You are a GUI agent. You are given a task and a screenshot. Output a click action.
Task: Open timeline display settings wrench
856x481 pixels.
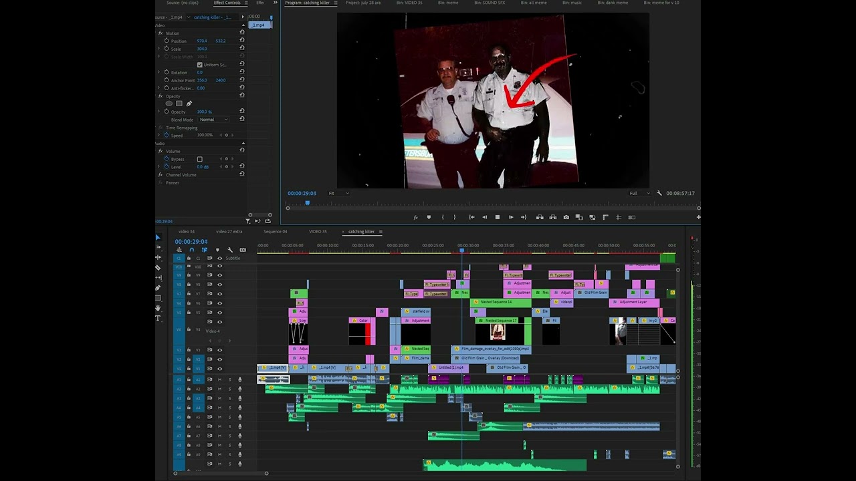pyautogui.click(x=230, y=250)
